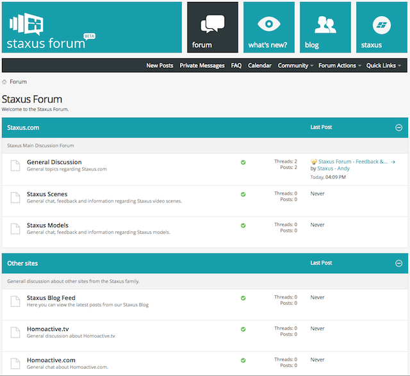410x376 pixels.
Task: Click Staxus Scenes forum page icon
Action: coord(15,198)
